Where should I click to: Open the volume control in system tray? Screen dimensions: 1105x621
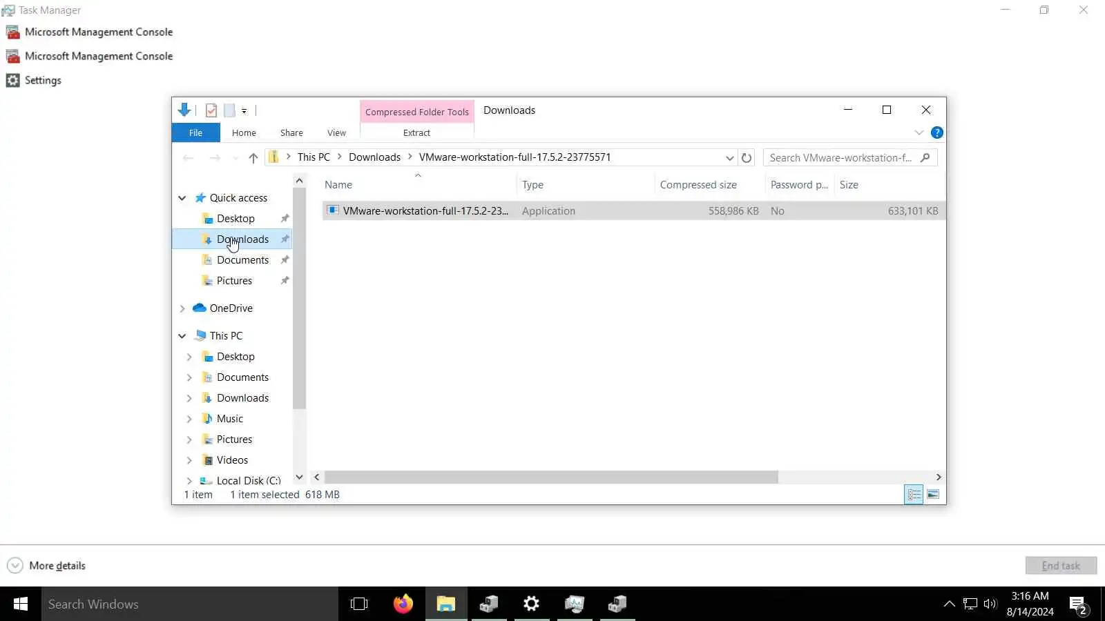[990, 604]
